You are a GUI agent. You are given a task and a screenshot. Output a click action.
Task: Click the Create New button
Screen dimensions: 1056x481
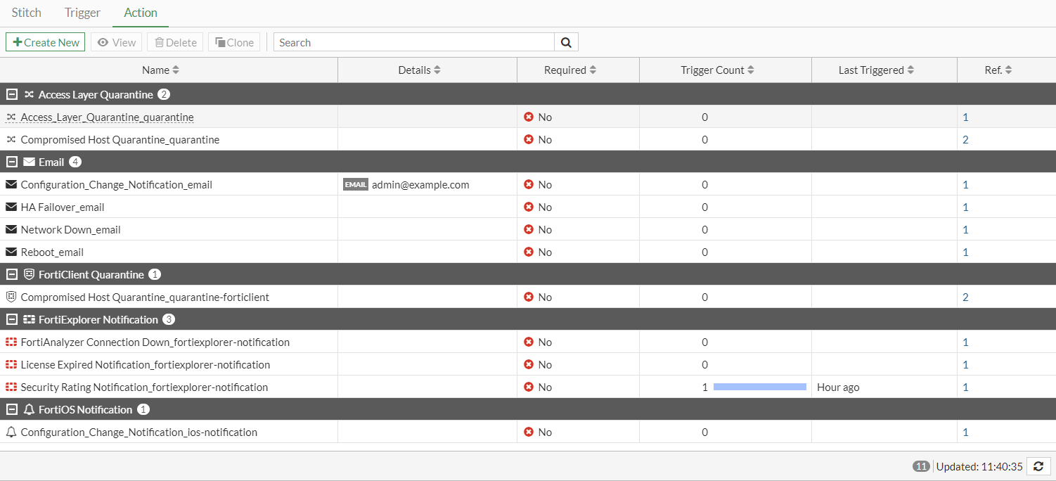click(x=45, y=41)
